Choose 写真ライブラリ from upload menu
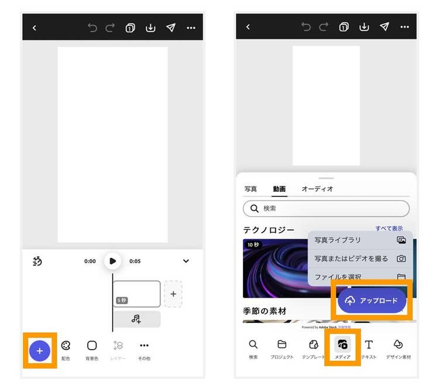 [x=360, y=240]
